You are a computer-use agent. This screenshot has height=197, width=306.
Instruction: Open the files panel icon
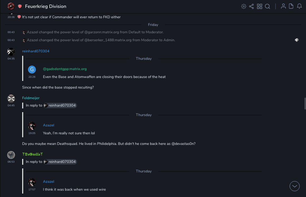point(291,6)
